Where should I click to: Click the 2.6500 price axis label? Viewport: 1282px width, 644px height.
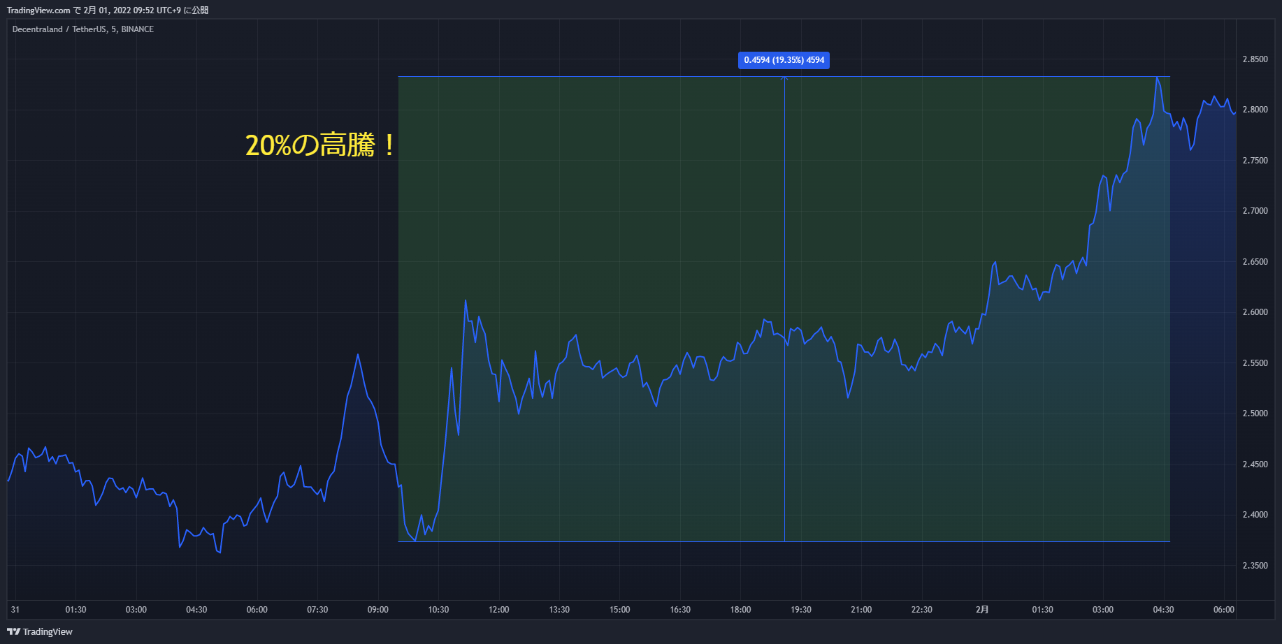1255,262
